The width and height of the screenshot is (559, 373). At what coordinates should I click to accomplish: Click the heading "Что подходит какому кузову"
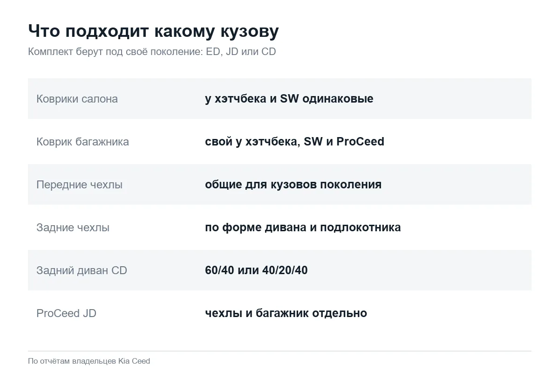tap(153, 31)
